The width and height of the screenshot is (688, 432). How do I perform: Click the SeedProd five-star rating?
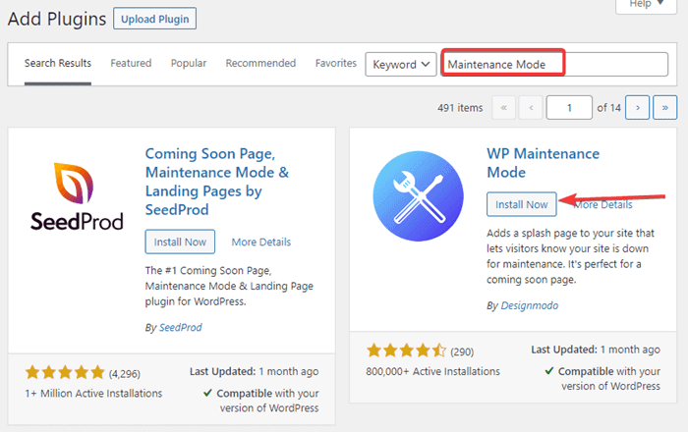point(65,373)
